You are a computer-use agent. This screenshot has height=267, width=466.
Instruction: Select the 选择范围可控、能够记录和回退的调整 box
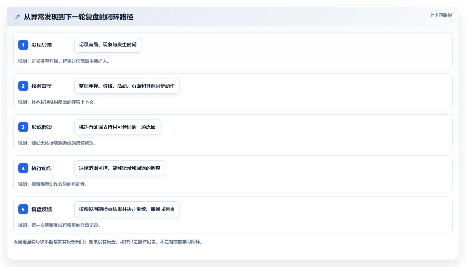pos(120,168)
